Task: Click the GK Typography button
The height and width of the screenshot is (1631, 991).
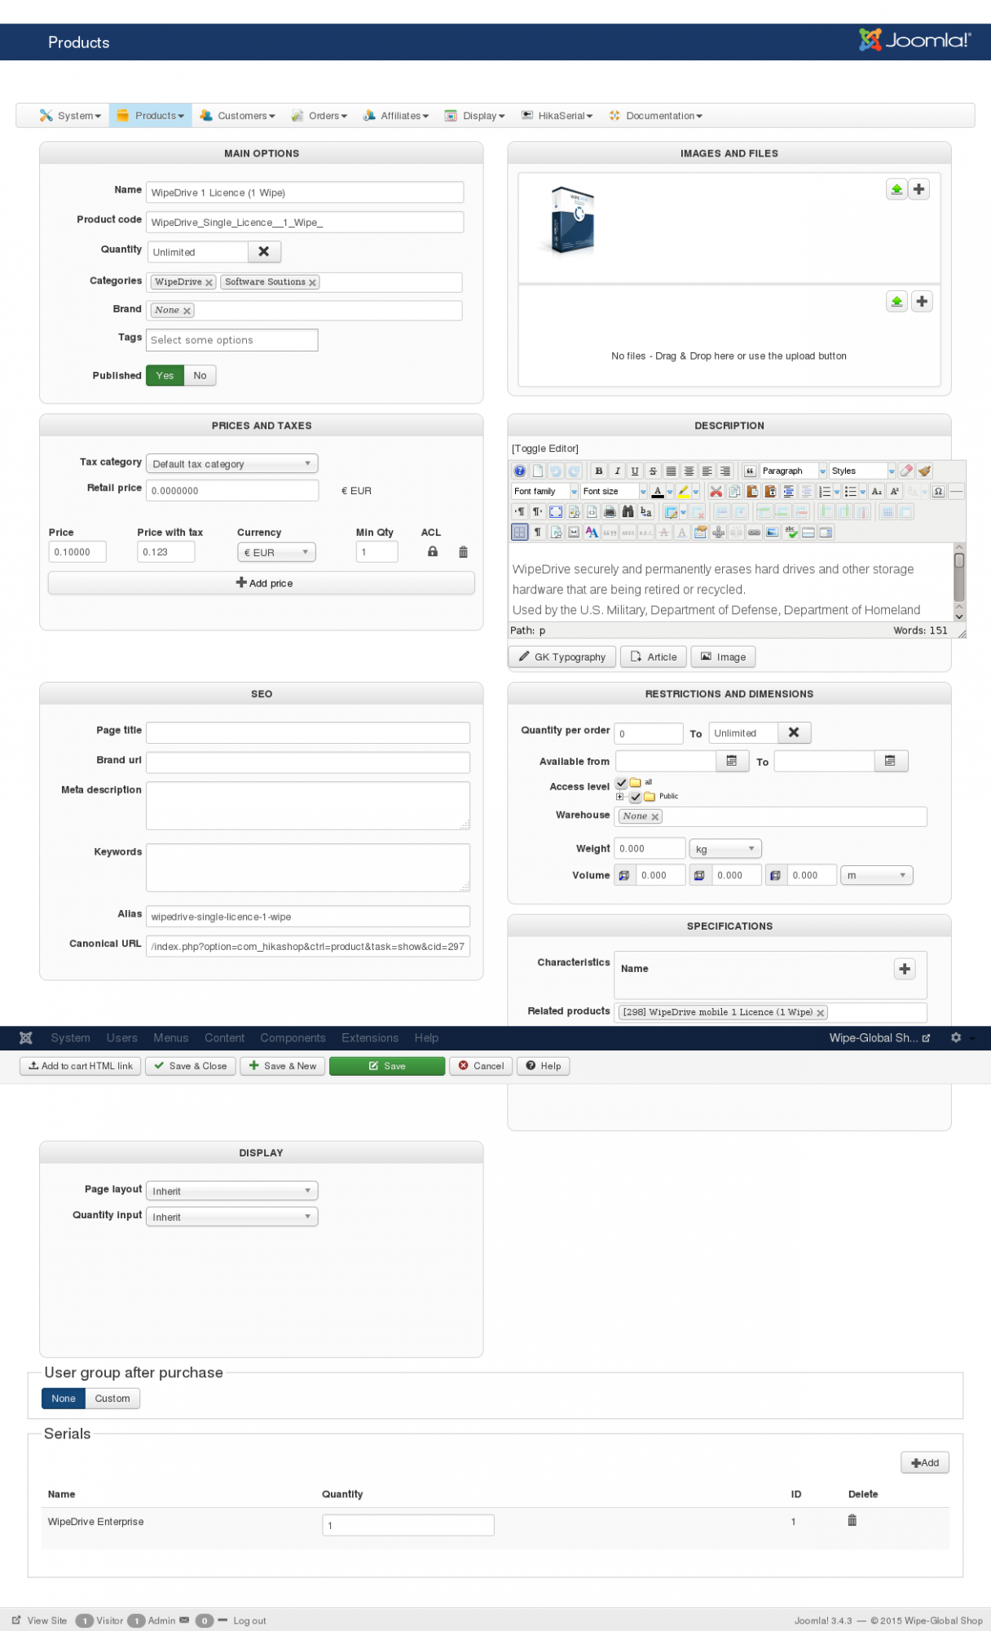Action: [x=562, y=656]
